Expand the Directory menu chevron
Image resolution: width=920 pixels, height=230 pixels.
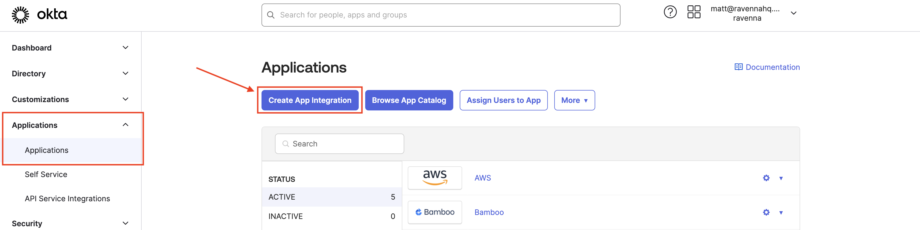125,73
